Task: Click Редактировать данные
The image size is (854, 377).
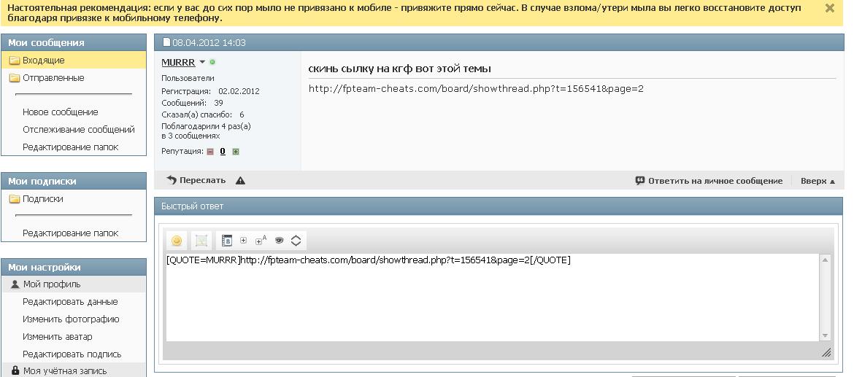Action: click(70, 302)
